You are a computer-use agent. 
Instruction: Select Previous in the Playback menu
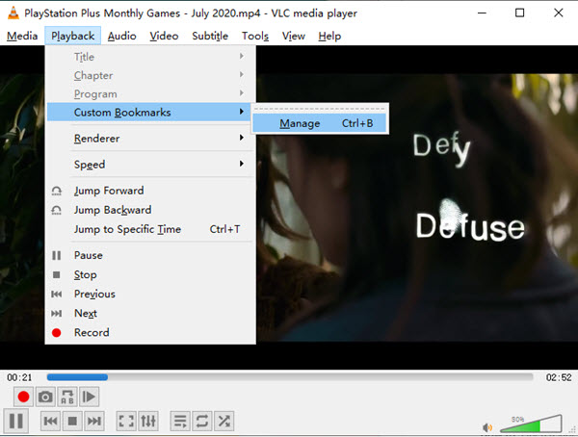click(x=150, y=294)
